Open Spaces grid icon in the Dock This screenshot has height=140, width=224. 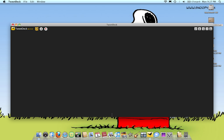click(143, 135)
